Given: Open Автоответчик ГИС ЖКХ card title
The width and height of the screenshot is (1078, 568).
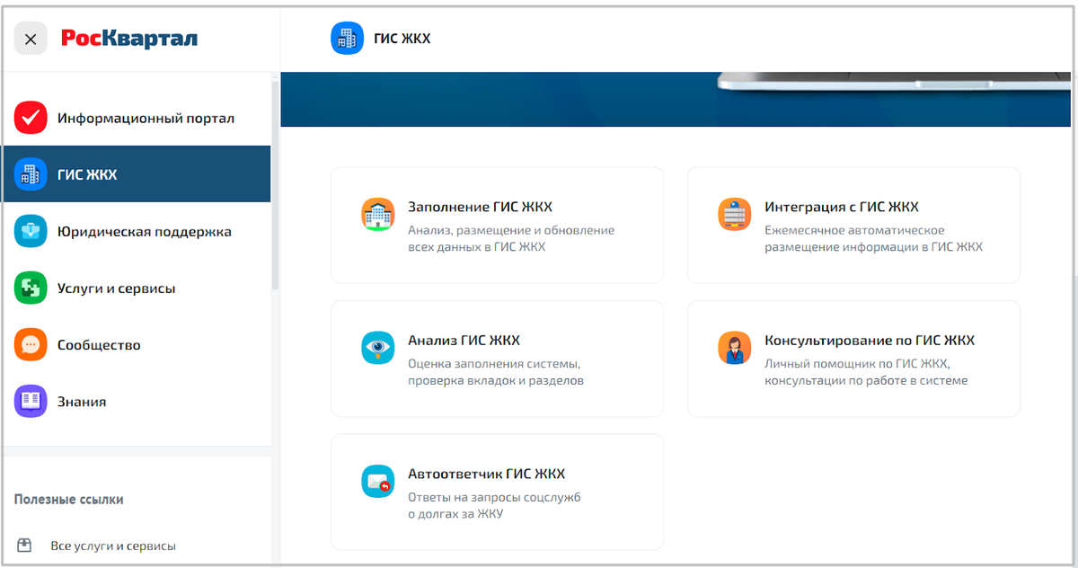Looking at the screenshot, I should (x=487, y=474).
